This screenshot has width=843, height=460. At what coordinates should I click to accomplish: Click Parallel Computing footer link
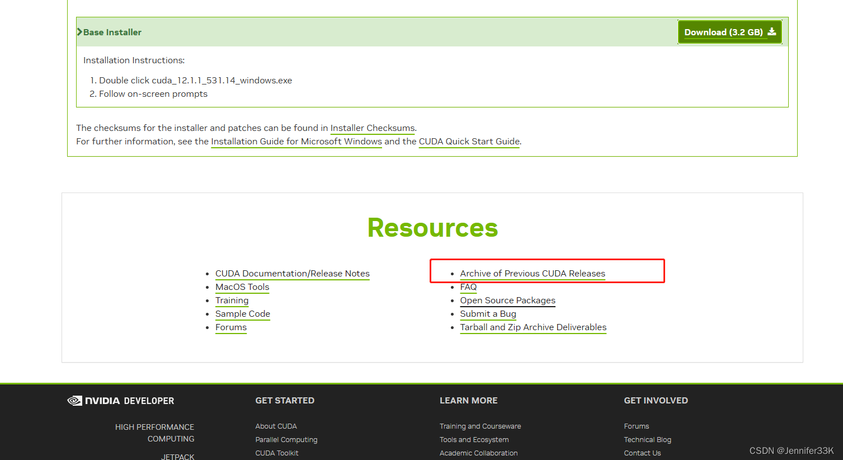point(286,440)
